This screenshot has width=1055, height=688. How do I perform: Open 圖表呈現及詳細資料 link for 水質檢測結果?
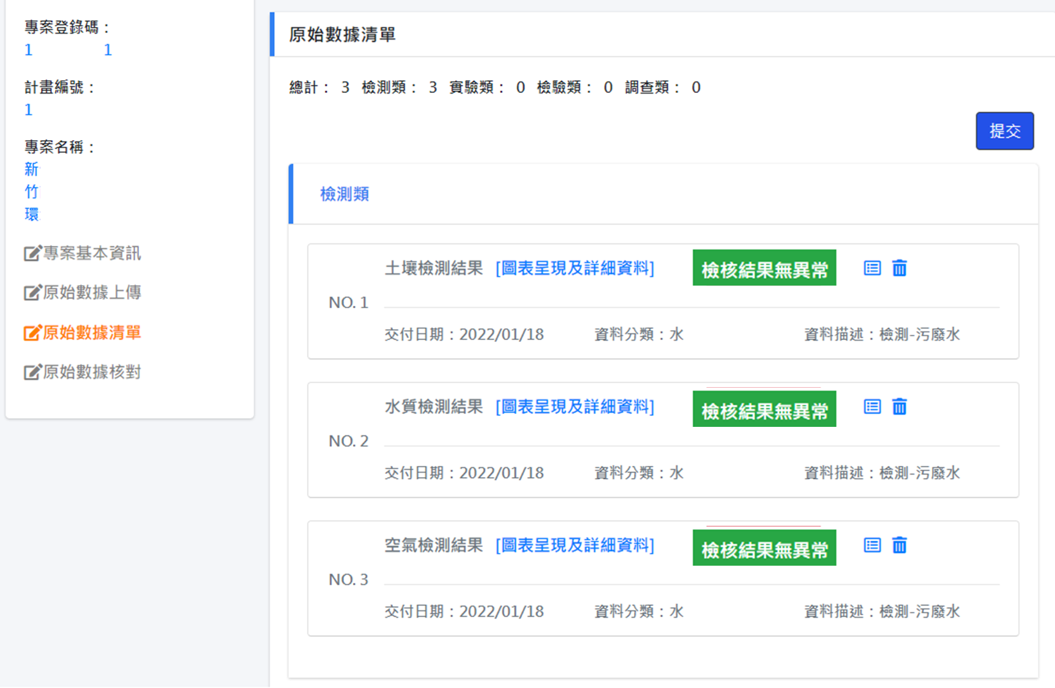click(x=575, y=407)
